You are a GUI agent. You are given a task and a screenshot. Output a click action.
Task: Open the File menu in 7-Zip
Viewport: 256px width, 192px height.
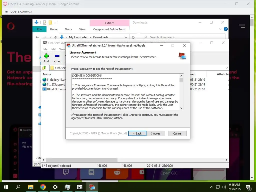(45, 49)
